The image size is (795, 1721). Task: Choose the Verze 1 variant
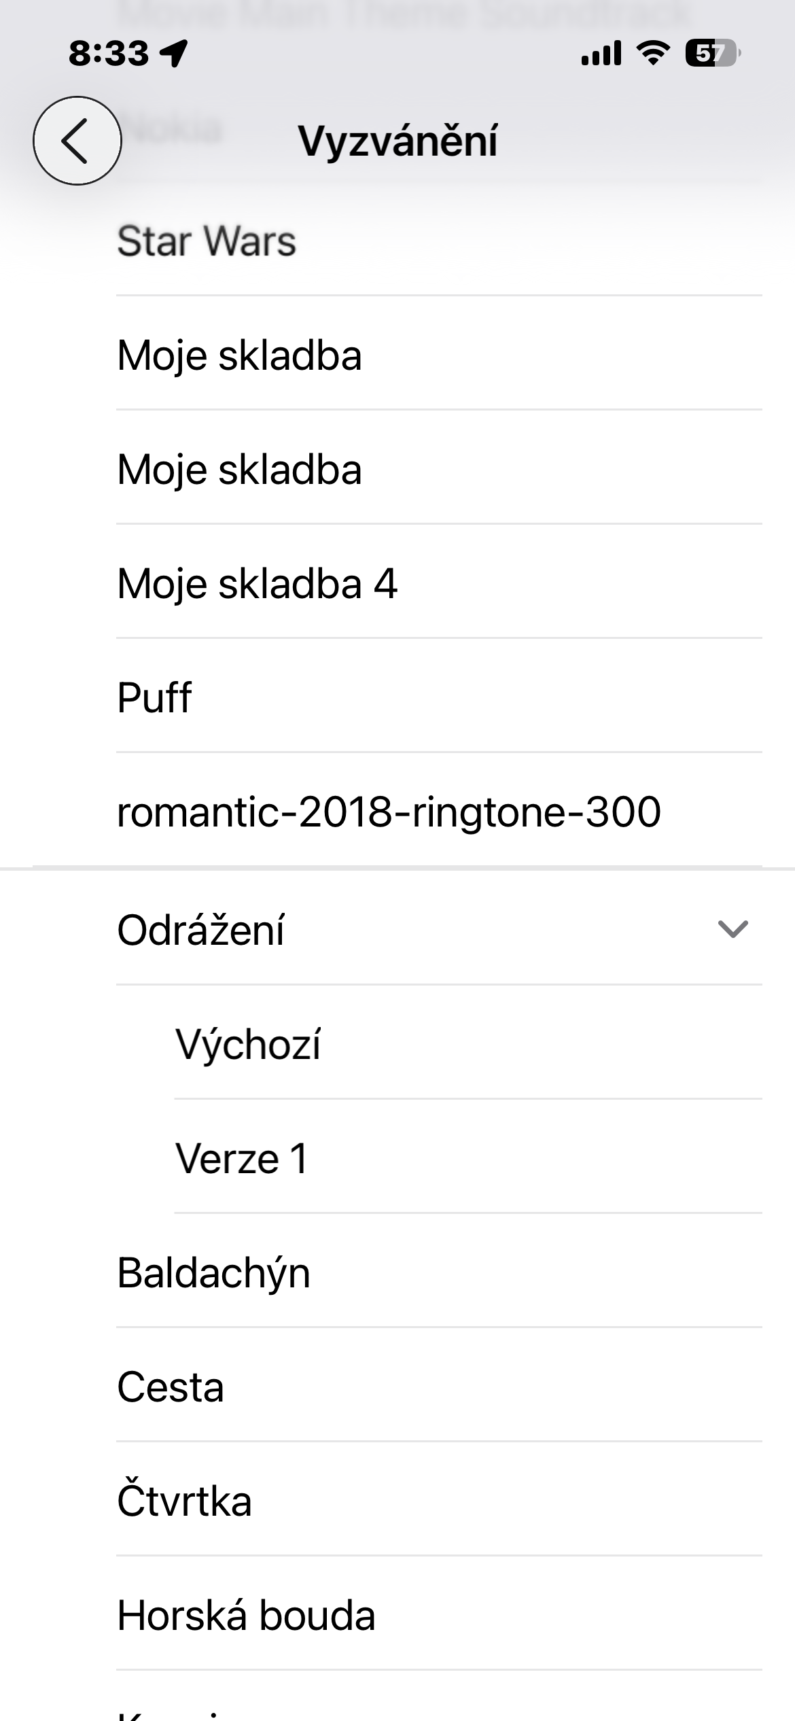click(x=241, y=1158)
